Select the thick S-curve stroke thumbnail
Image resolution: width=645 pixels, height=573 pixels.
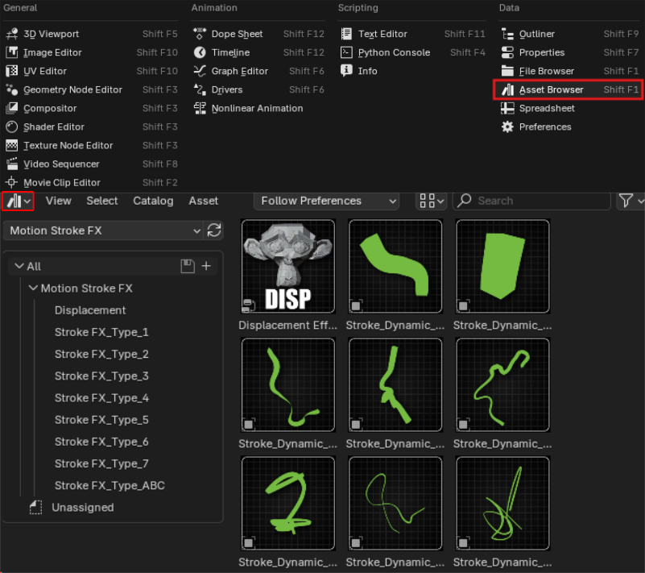pyautogui.click(x=395, y=266)
